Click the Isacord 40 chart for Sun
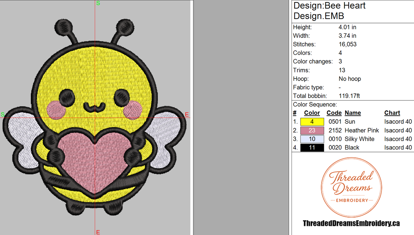Screen dimensions: 414x235 [x=398, y=122]
